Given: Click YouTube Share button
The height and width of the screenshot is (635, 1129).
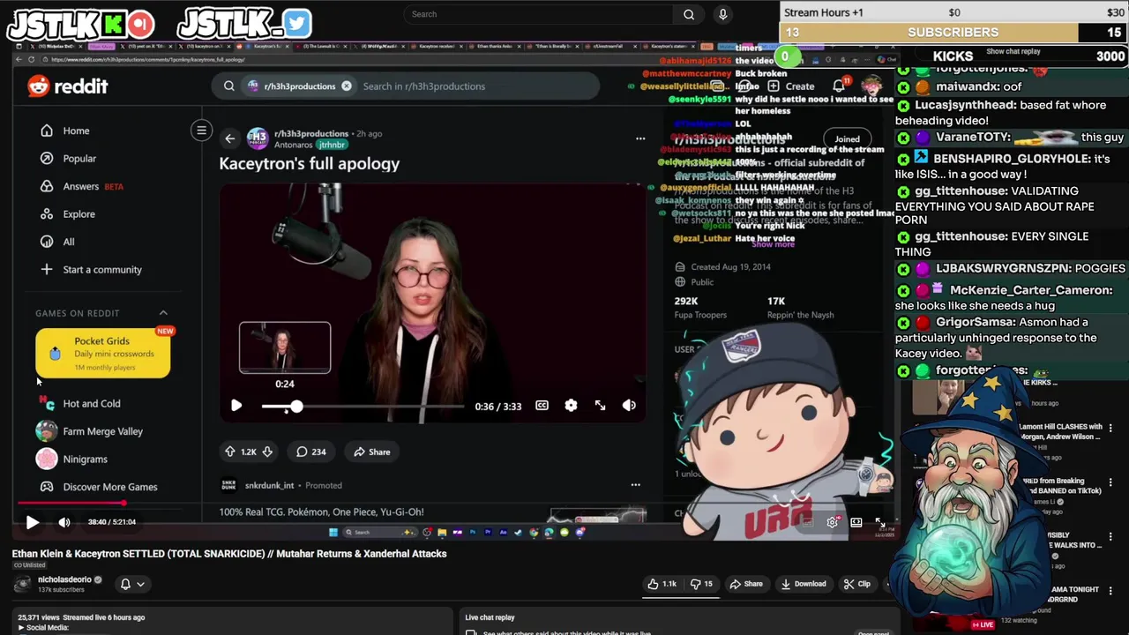Looking at the screenshot, I should click(x=746, y=584).
